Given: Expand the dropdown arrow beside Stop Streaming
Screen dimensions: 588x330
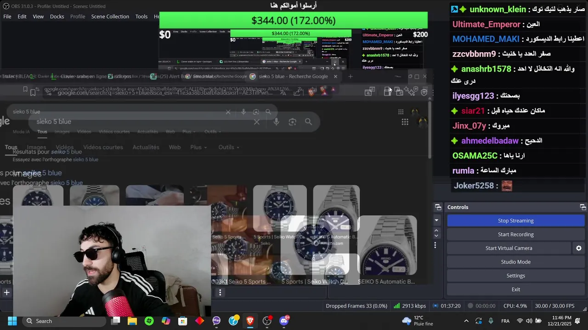Looking at the screenshot, I should pyautogui.click(x=436, y=220).
